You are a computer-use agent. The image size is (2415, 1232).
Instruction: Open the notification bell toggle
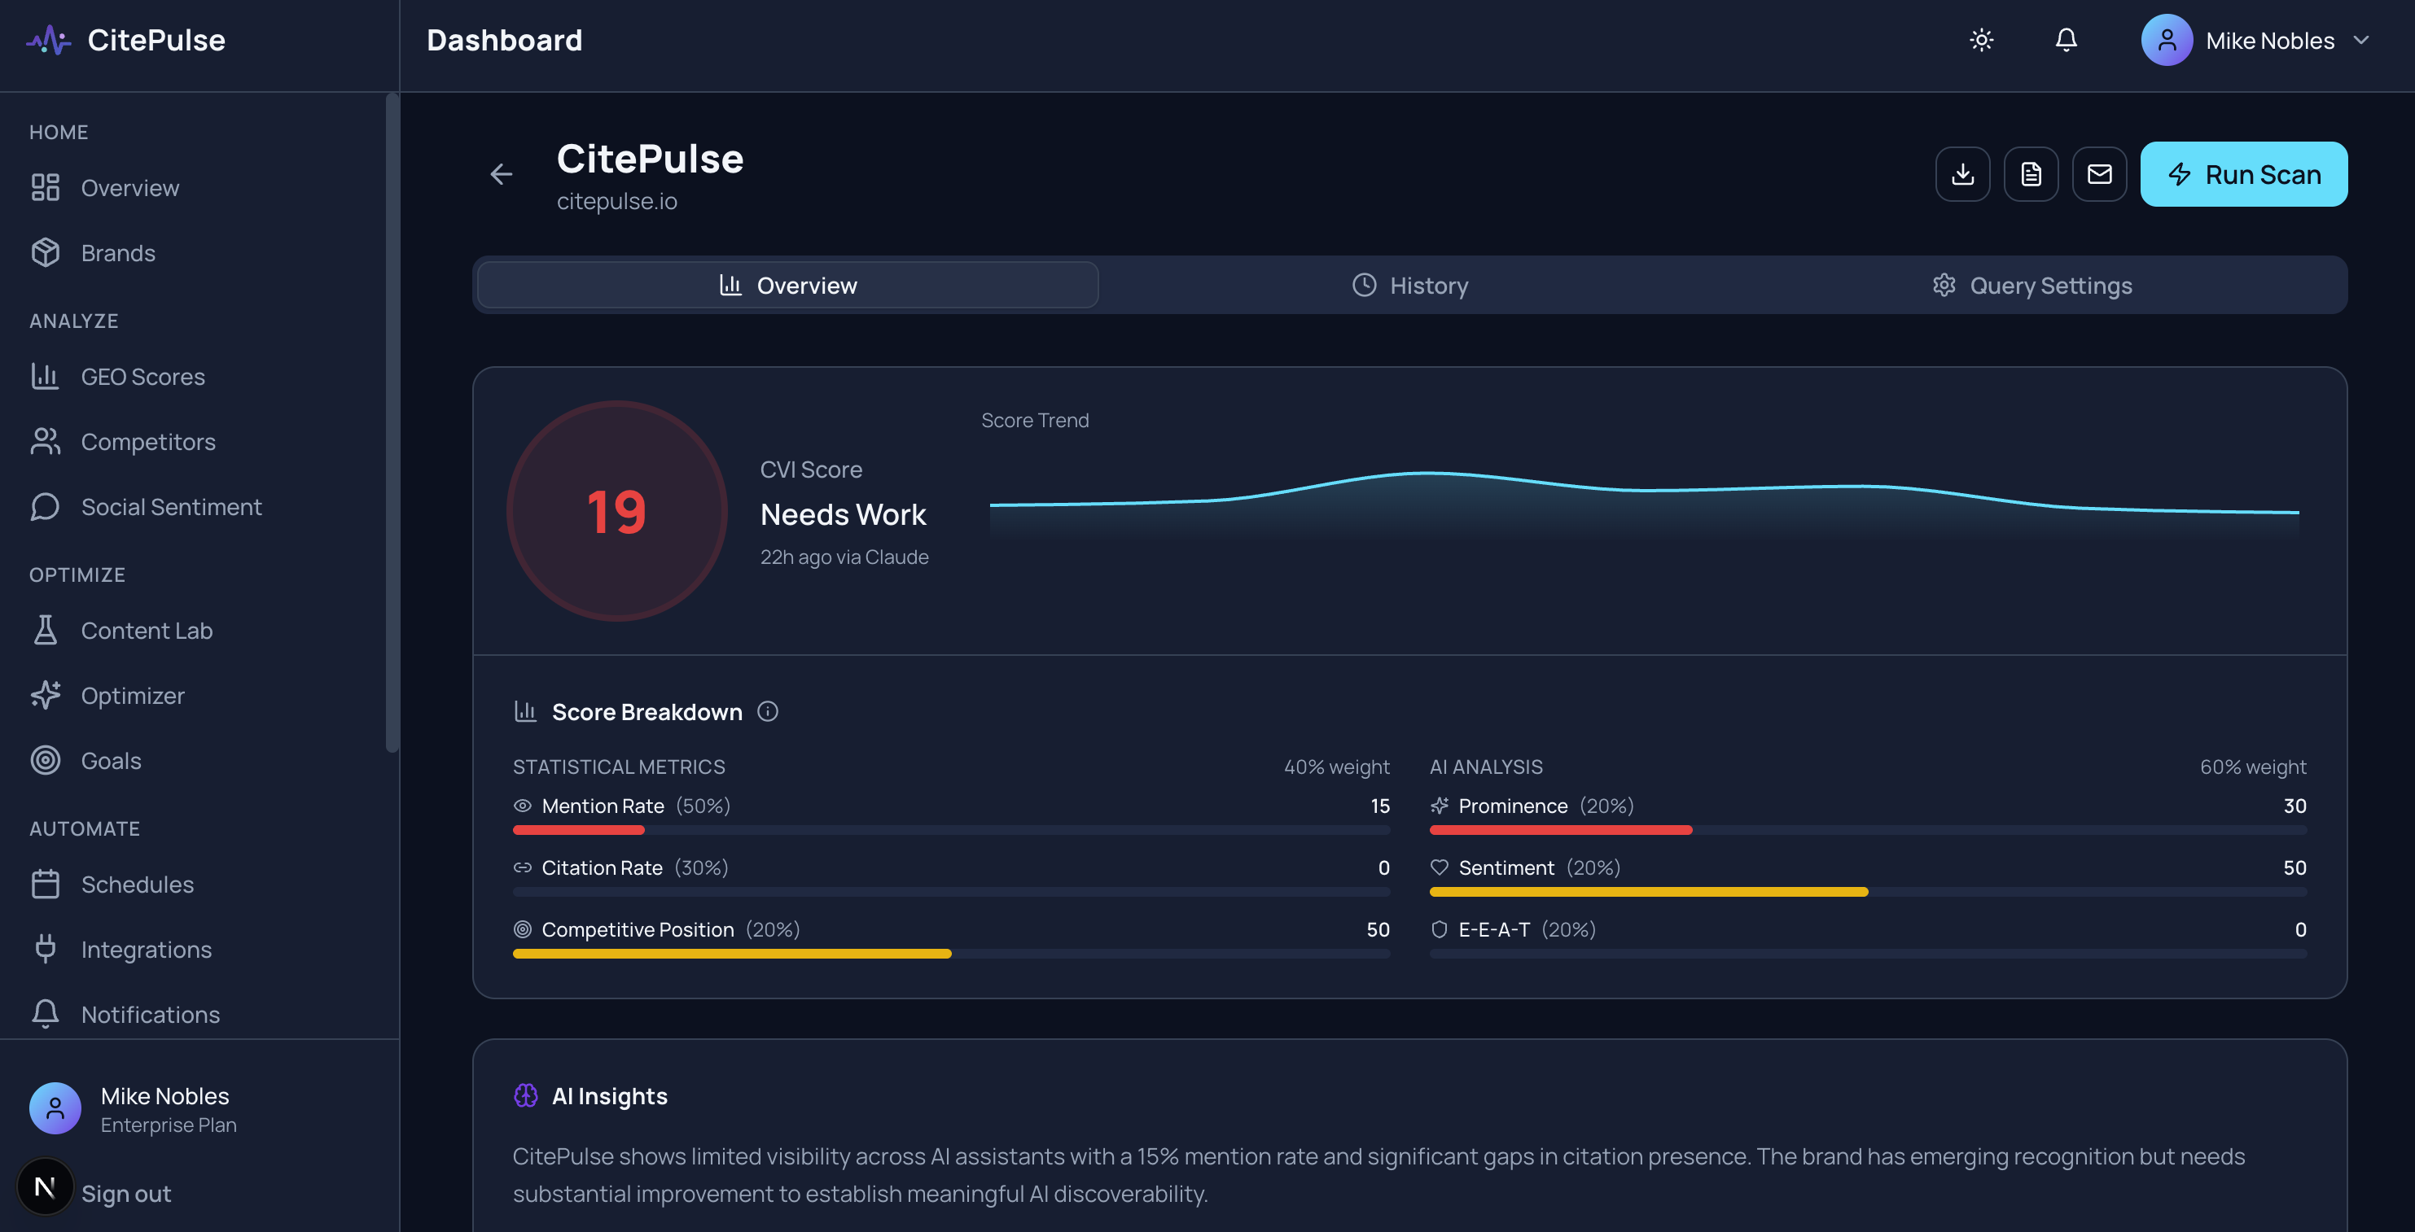[2066, 39]
